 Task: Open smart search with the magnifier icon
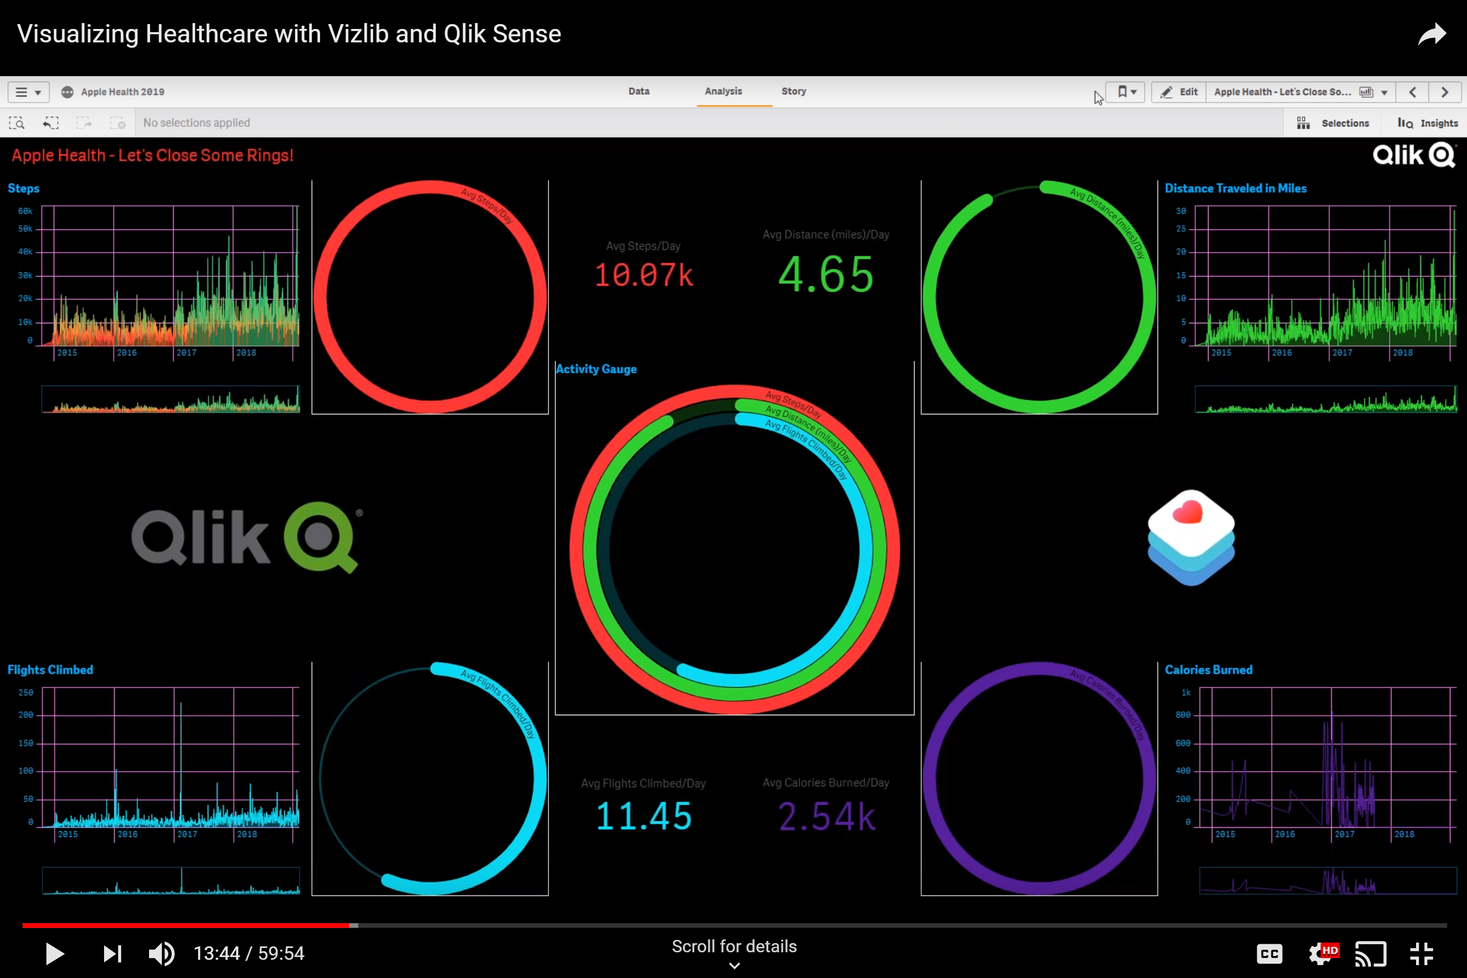17,122
